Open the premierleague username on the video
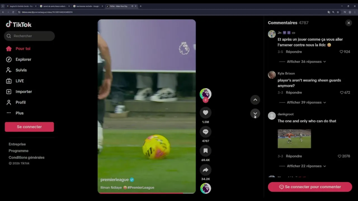Viewport: 358px width, 201px height. click(x=115, y=180)
